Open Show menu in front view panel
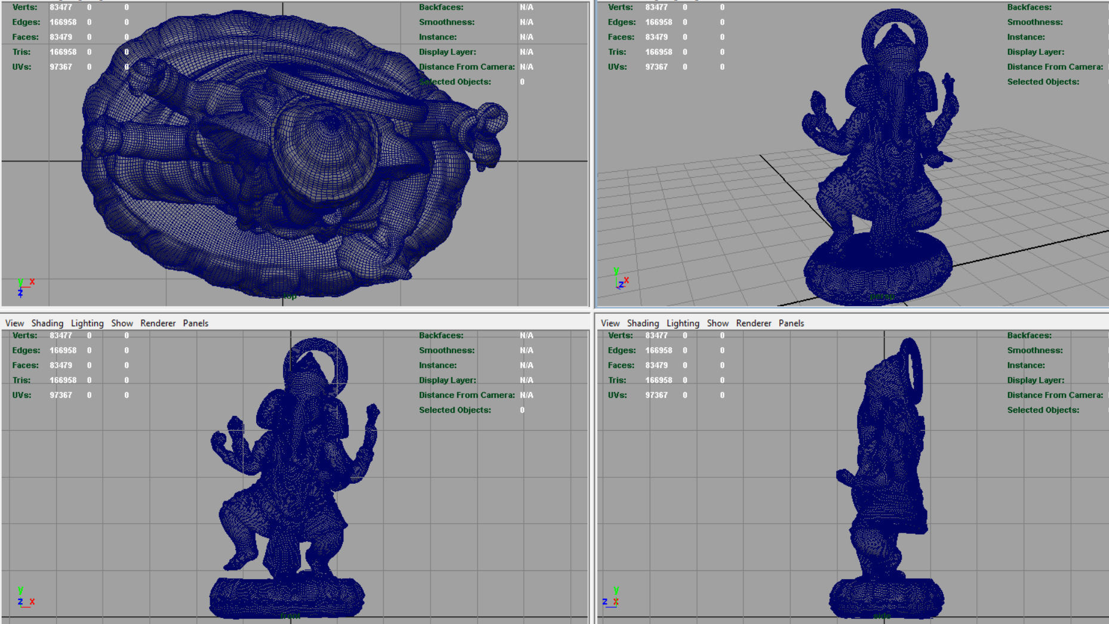1109x624 pixels. point(122,323)
